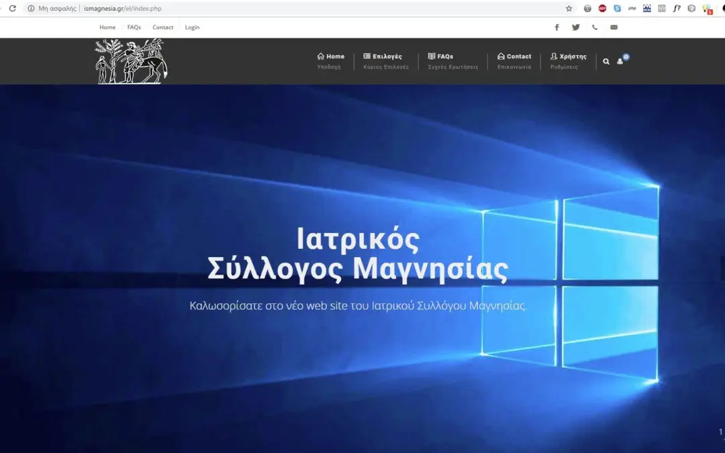Click the association logo image

coord(132,61)
